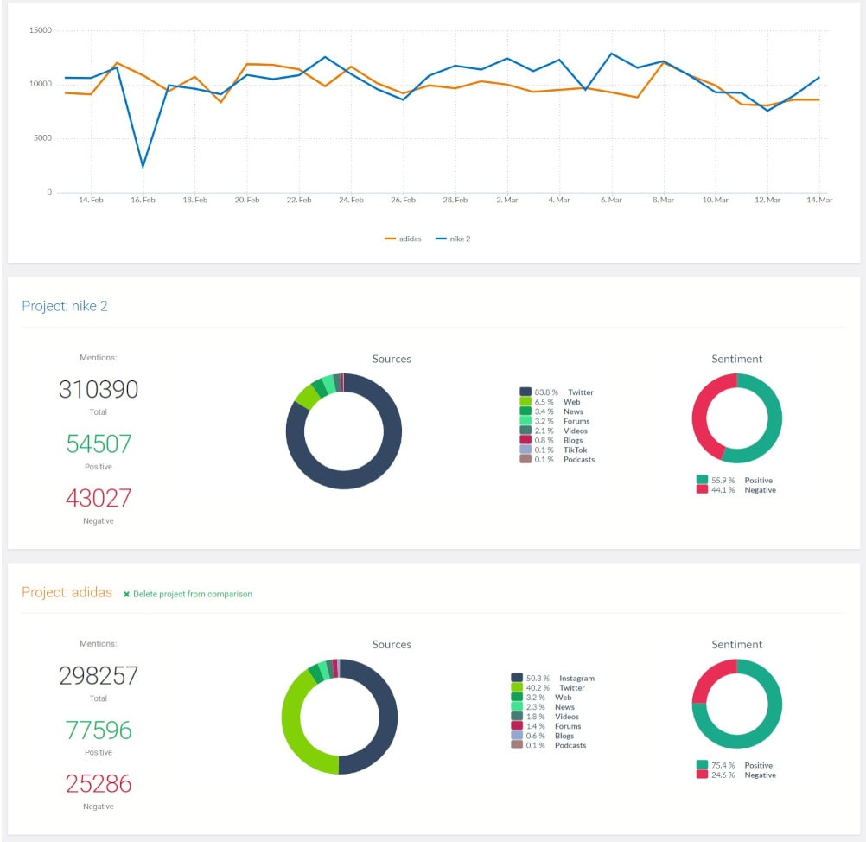Screen dimensions: 866x842
Task: Click the Sources title in nike 2 panel
Action: click(392, 359)
